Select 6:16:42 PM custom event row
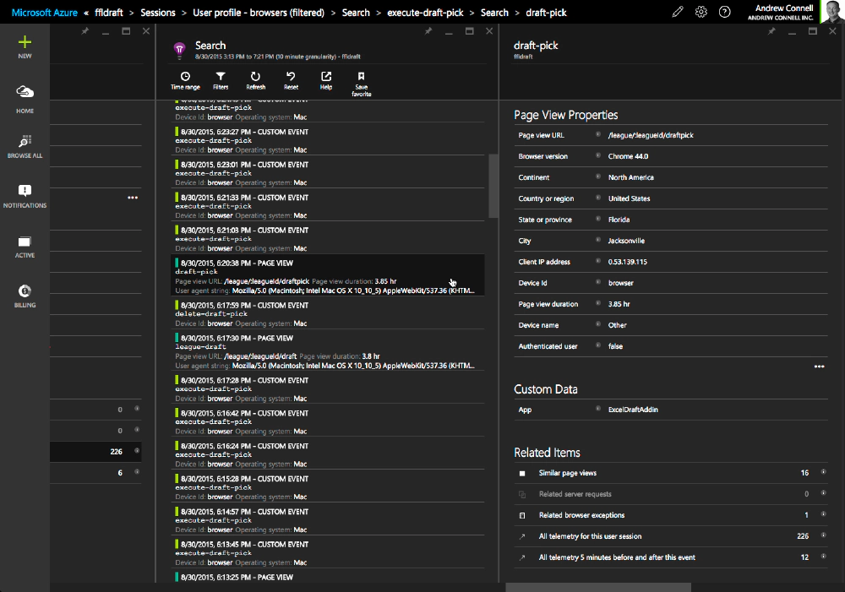The width and height of the screenshot is (845, 592). coord(328,421)
